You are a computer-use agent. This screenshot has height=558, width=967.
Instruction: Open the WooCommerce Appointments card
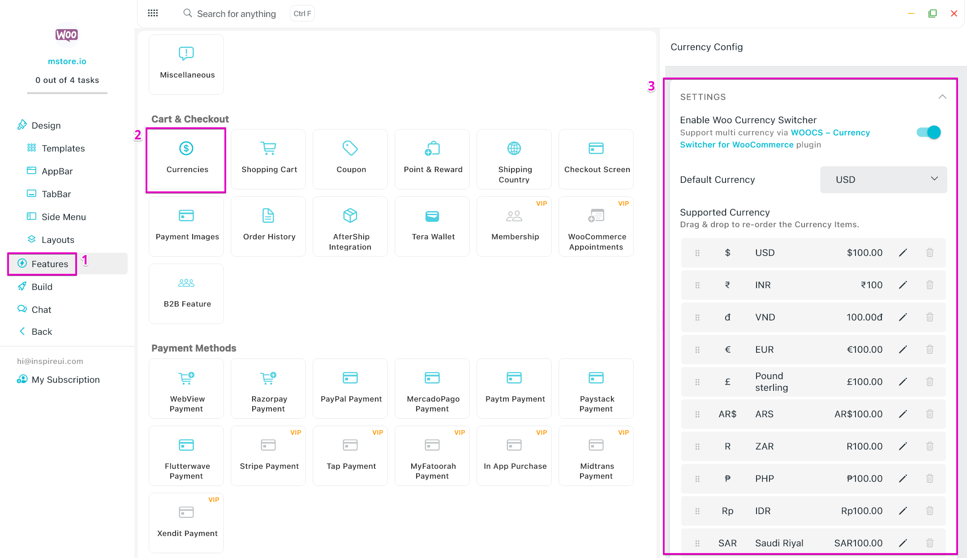tap(596, 227)
